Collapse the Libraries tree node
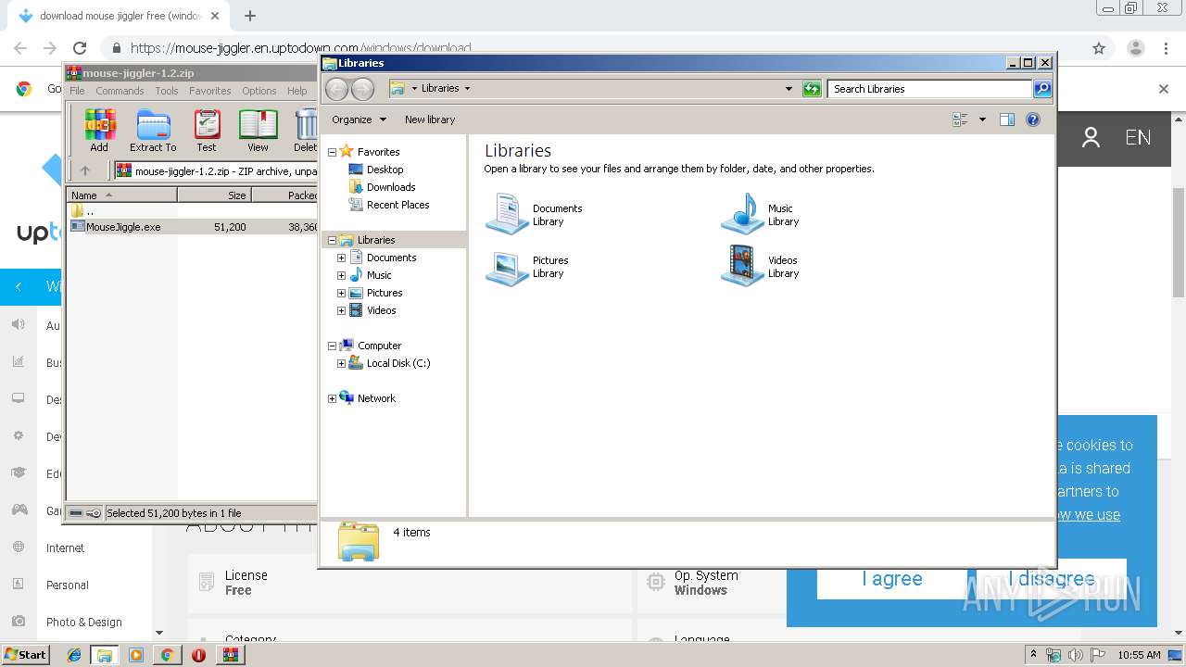This screenshot has height=667, width=1186. pyautogui.click(x=333, y=240)
